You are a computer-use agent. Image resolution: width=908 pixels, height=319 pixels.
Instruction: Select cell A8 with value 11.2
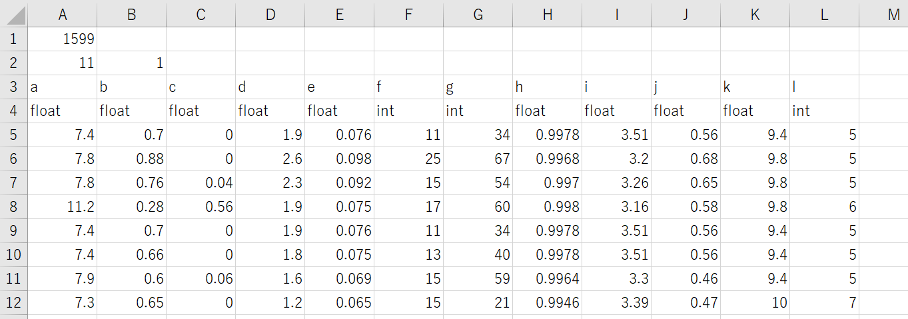point(62,206)
